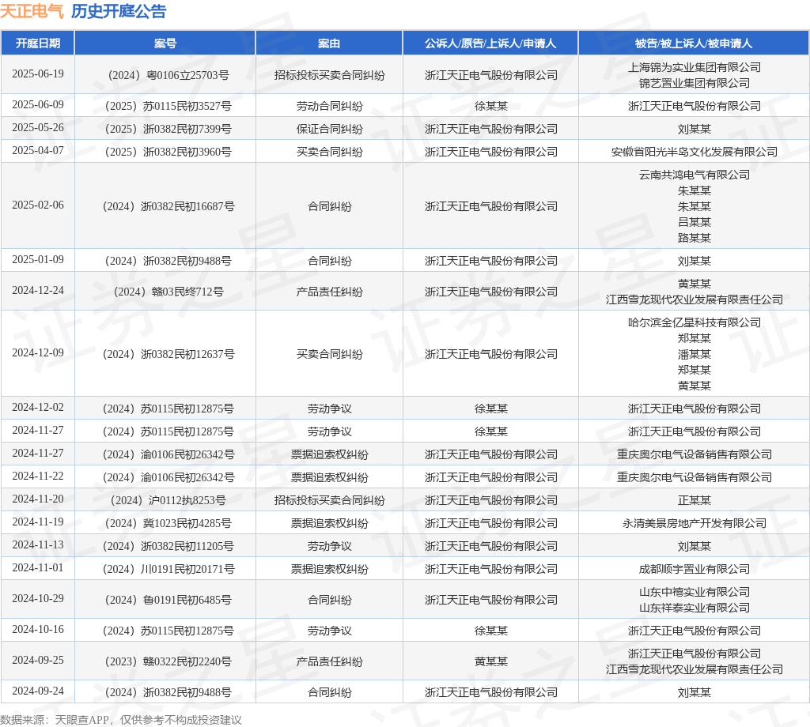The width and height of the screenshot is (810, 727).
Task: Click defendant 山东祥泰实业有限公司
Action: 695,608
